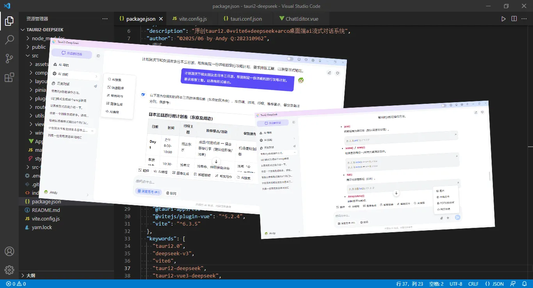Choose PDF文档分析 in the attachment popup

coord(446,203)
